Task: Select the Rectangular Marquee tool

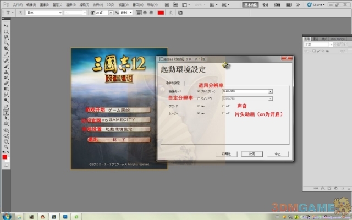Action: pyautogui.click(x=6, y=32)
